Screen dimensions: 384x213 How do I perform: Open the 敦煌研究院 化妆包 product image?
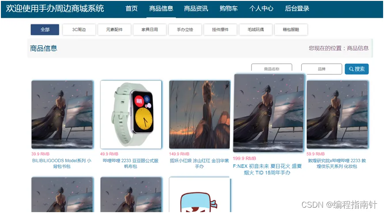coord(337,114)
